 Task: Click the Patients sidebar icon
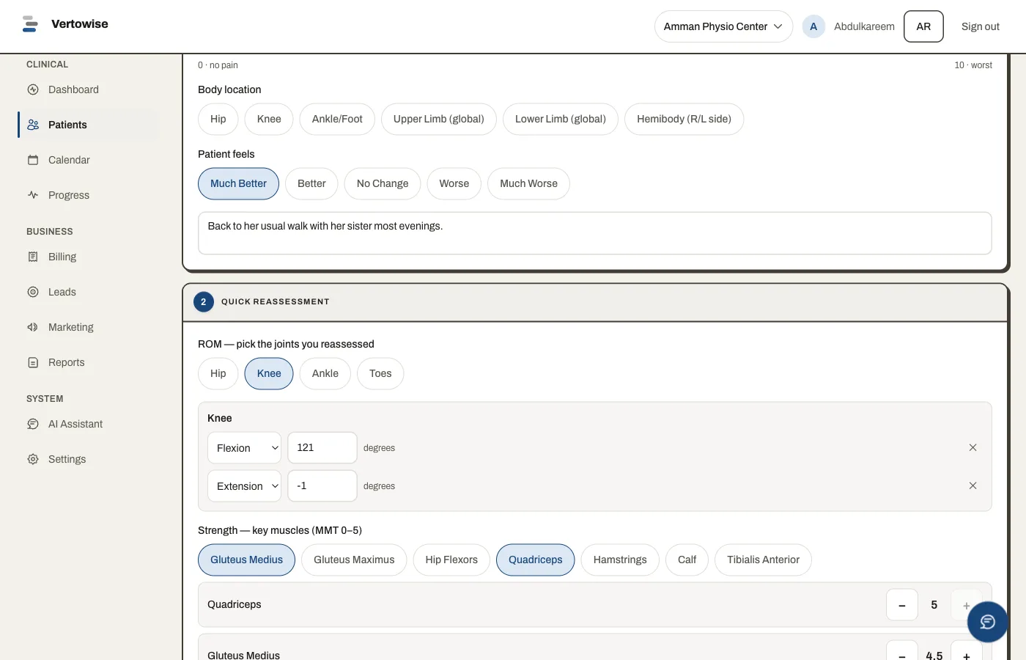click(33, 125)
